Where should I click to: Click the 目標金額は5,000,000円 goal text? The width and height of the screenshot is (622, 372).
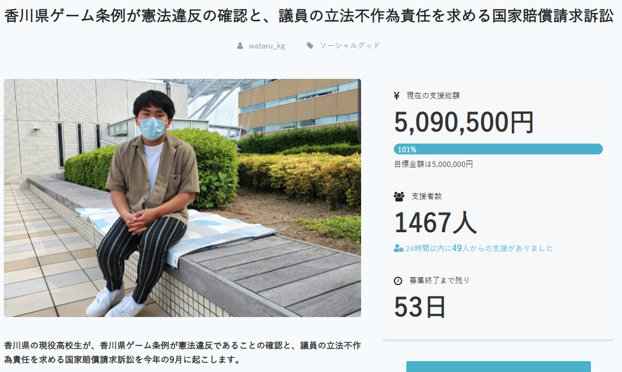(434, 164)
